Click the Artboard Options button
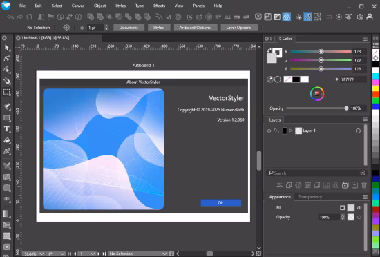Viewport: 380px width, 257px height. pyautogui.click(x=195, y=28)
